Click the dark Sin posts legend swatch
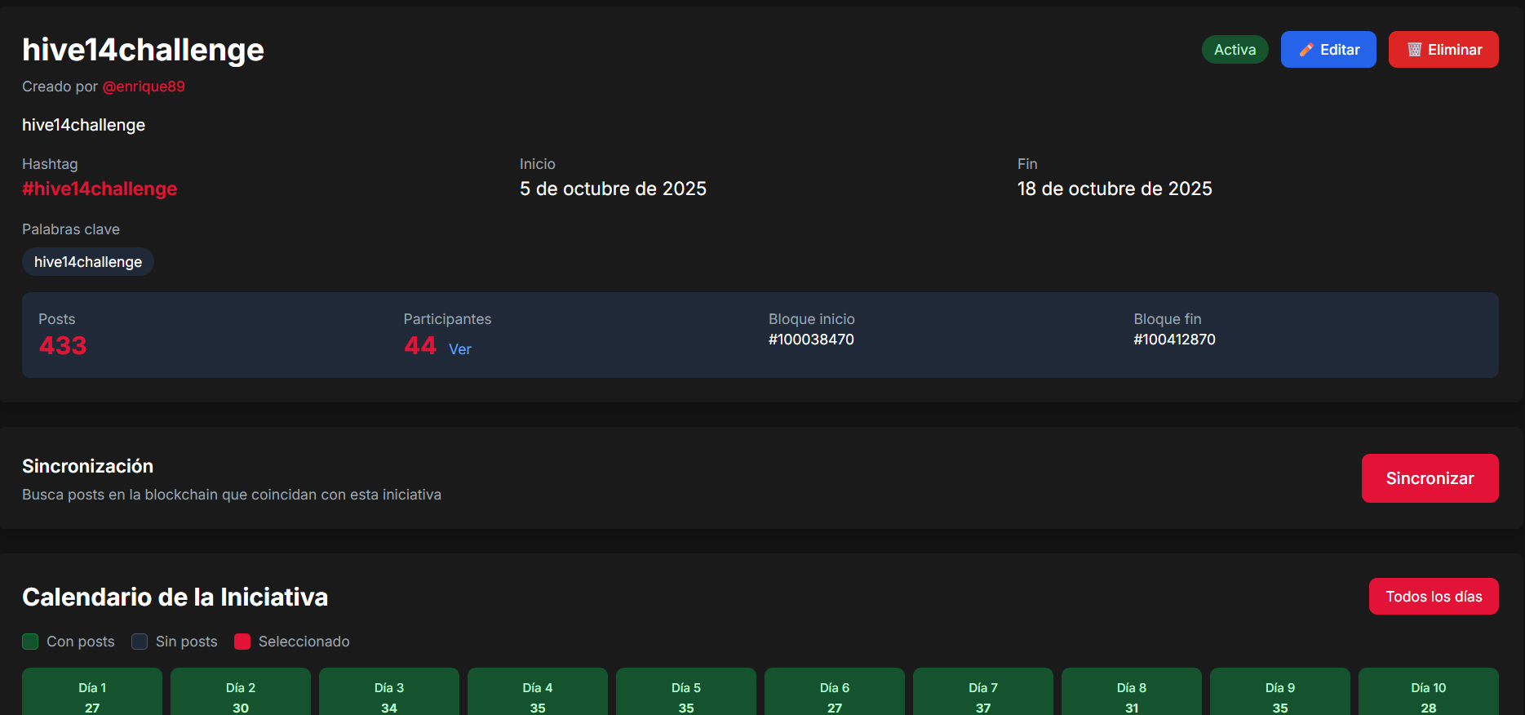Viewport: 1525px width, 715px height. 140,642
